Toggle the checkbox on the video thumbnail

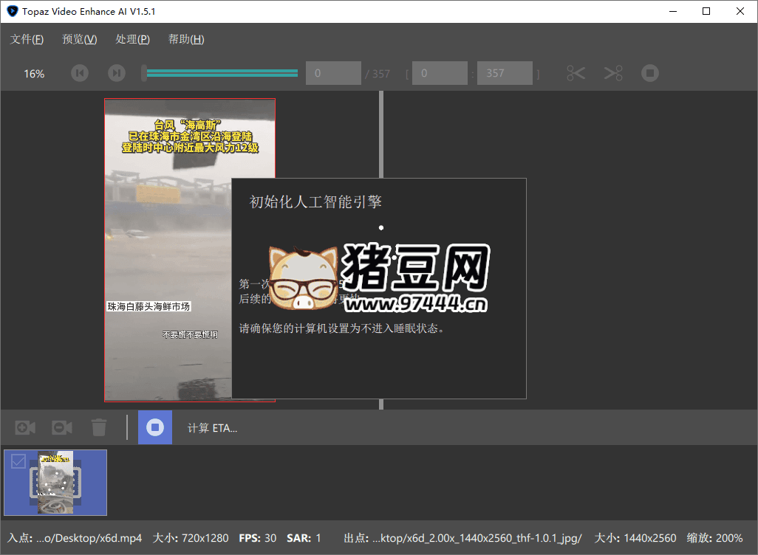pyautogui.click(x=18, y=462)
